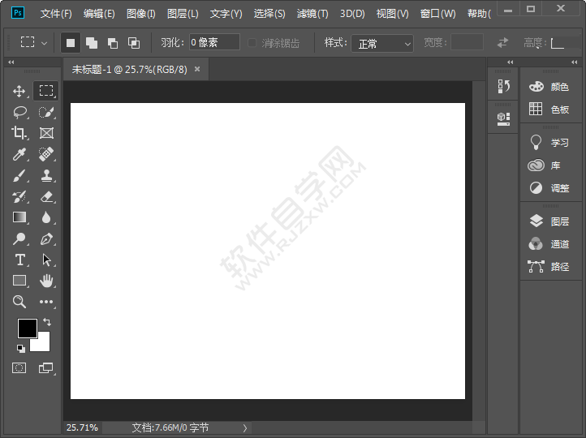The height and width of the screenshot is (438, 586).
Task: Select the Pen tool
Action: [x=46, y=238]
